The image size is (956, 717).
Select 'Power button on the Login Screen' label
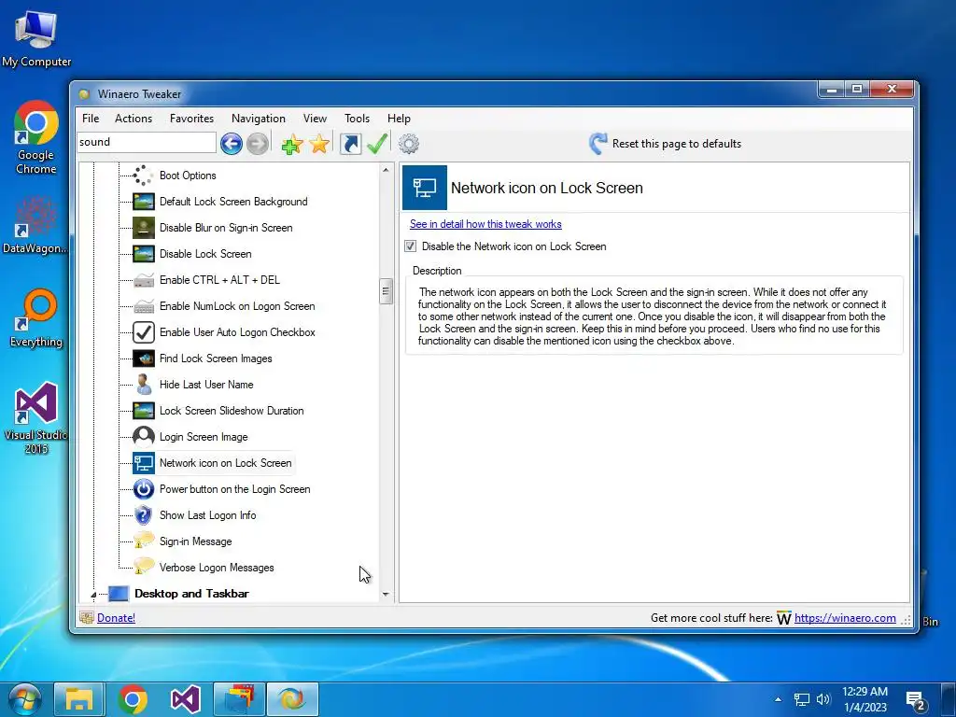[x=234, y=489]
